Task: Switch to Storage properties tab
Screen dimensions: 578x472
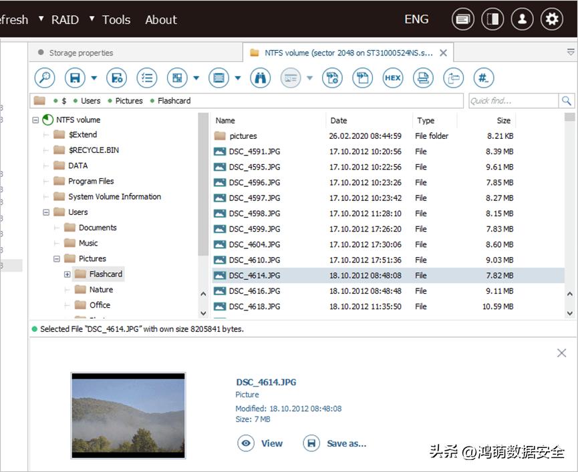Action: (x=80, y=53)
